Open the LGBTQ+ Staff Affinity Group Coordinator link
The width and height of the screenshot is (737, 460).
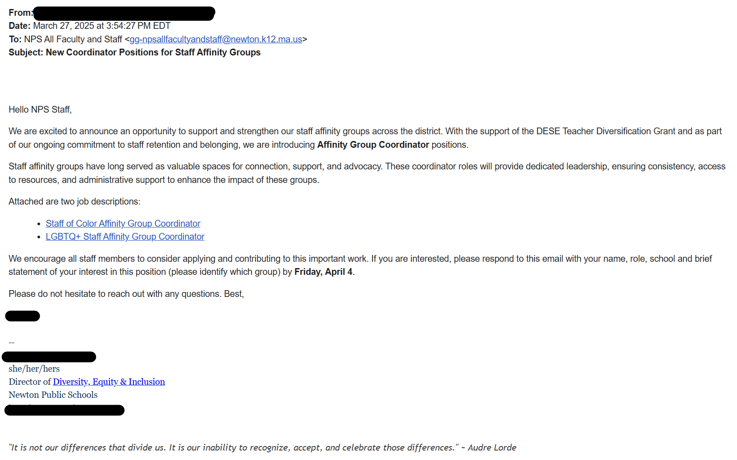[x=125, y=237]
